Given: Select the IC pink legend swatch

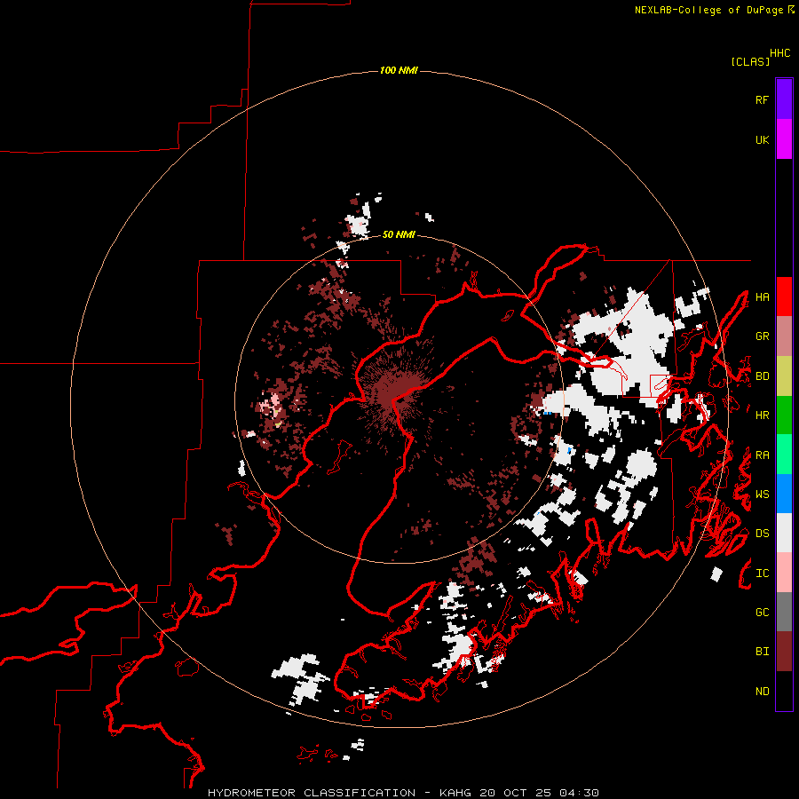Looking at the screenshot, I should [784, 573].
